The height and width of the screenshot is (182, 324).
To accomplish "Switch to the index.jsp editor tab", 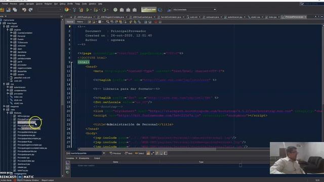I will (273, 17).
